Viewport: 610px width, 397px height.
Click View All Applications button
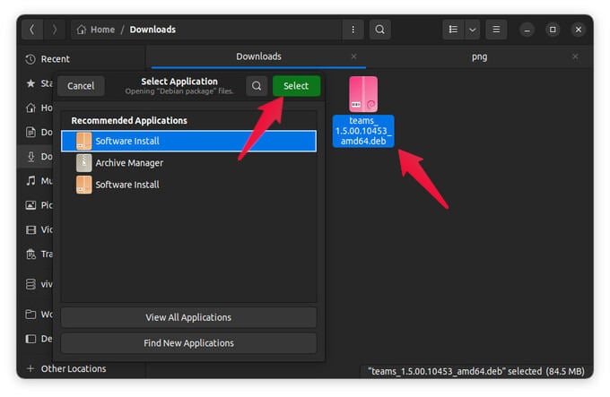188,317
